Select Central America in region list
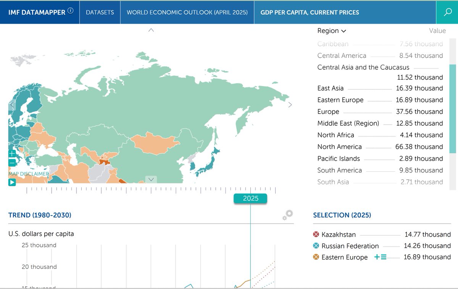 (x=380, y=55)
